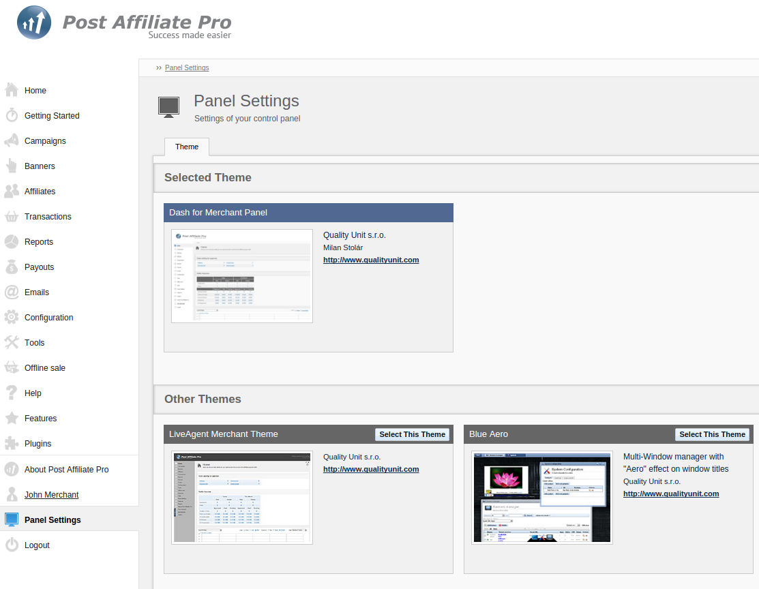Image resolution: width=759 pixels, height=589 pixels.
Task: Click the Logout power icon
Action: (x=12, y=545)
